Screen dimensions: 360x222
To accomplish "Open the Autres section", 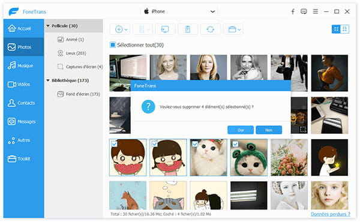I will tap(23, 140).
